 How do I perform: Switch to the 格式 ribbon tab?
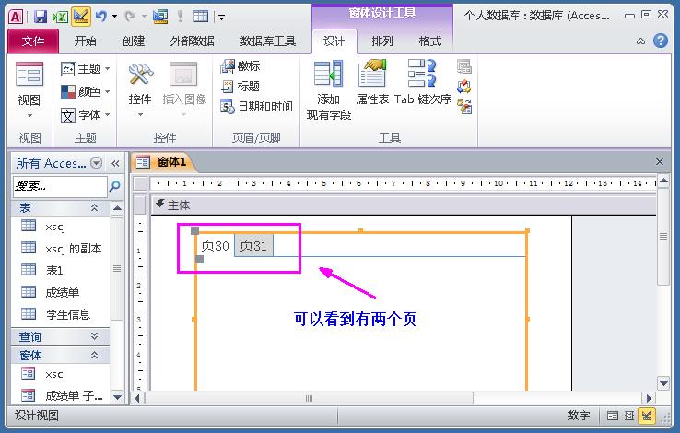pyautogui.click(x=429, y=41)
